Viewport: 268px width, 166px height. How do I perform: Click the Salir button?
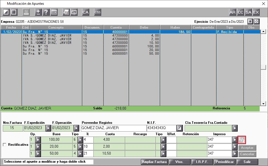coord(247,162)
